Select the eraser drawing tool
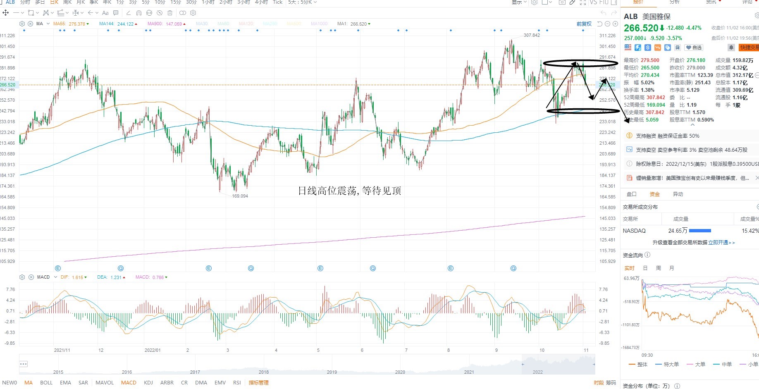 click(x=129, y=13)
